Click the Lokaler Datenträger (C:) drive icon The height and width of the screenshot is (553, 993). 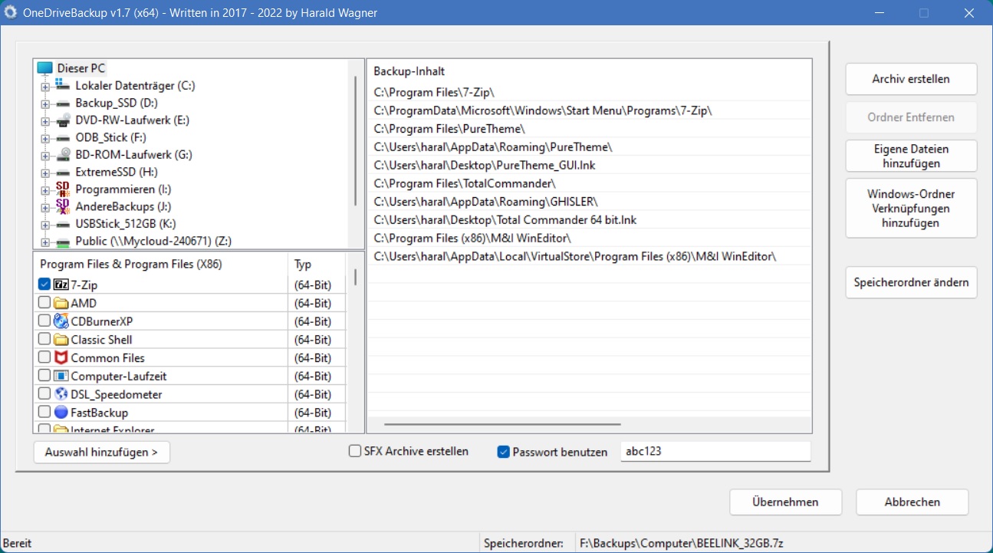(64, 85)
